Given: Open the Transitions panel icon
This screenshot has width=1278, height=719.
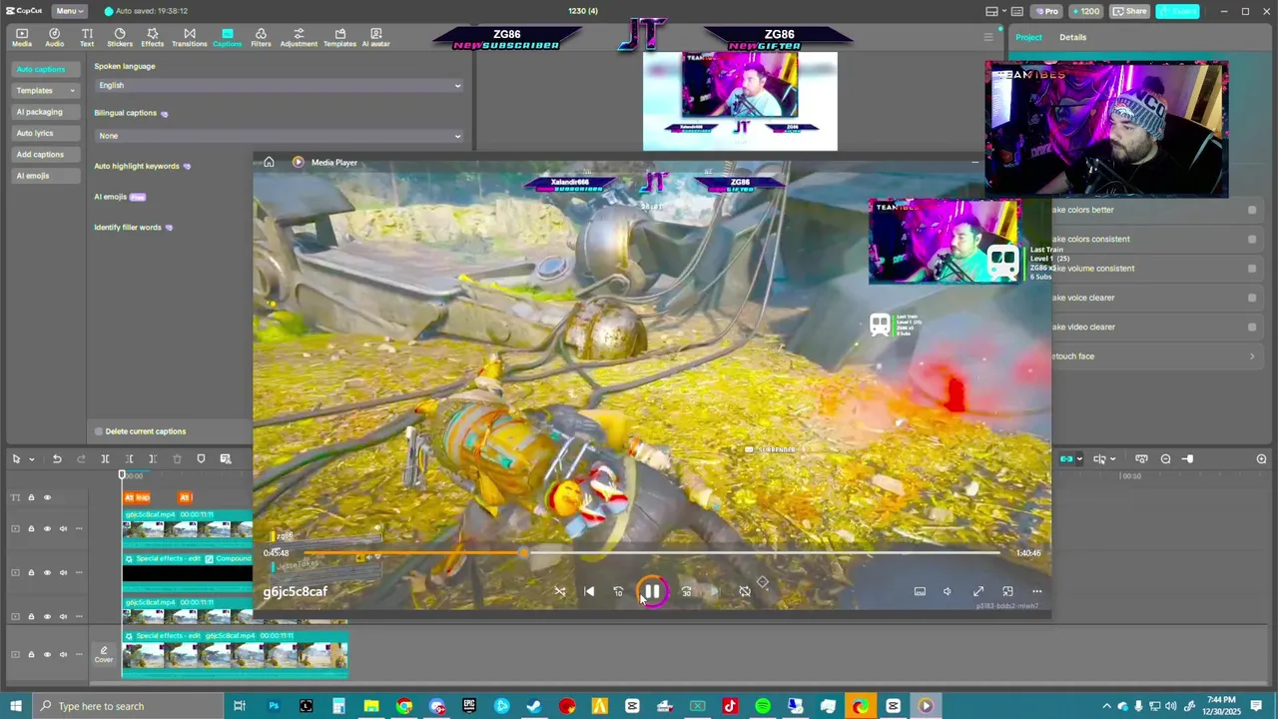Looking at the screenshot, I should (x=190, y=37).
